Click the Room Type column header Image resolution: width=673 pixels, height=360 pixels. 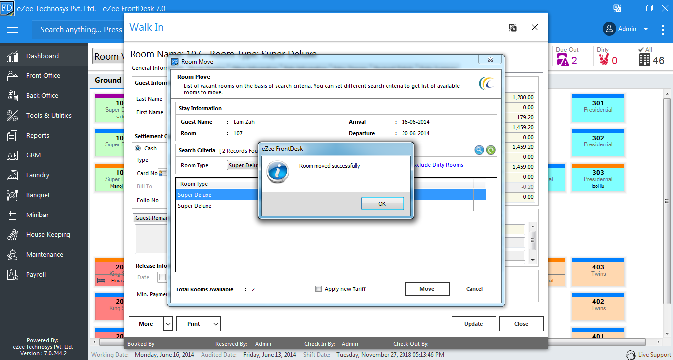point(194,184)
